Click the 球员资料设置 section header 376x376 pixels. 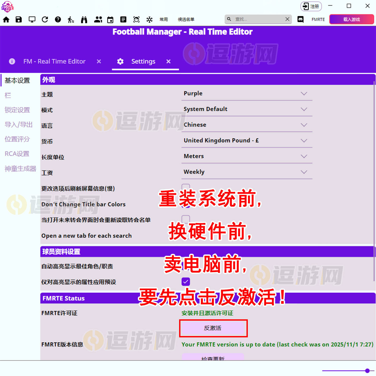(208, 251)
